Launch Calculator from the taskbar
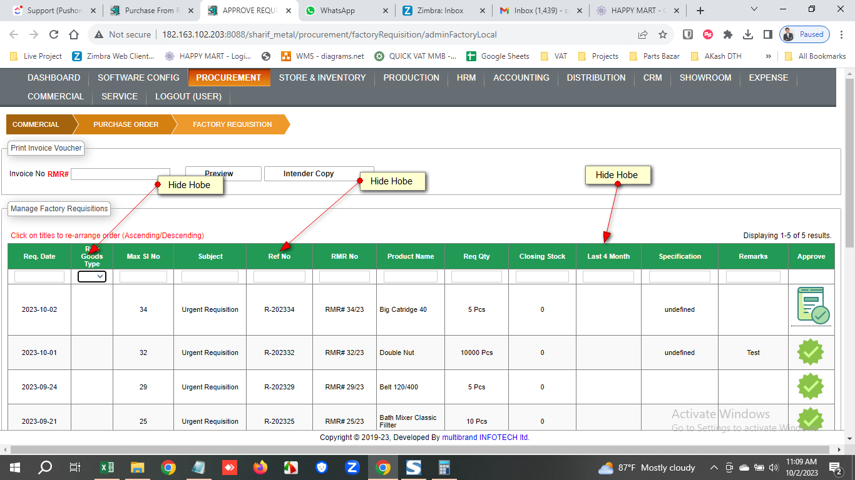Image resolution: width=855 pixels, height=480 pixels. click(444, 467)
